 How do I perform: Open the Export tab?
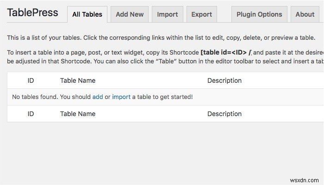pyautogui.click(x=202, y=14)
